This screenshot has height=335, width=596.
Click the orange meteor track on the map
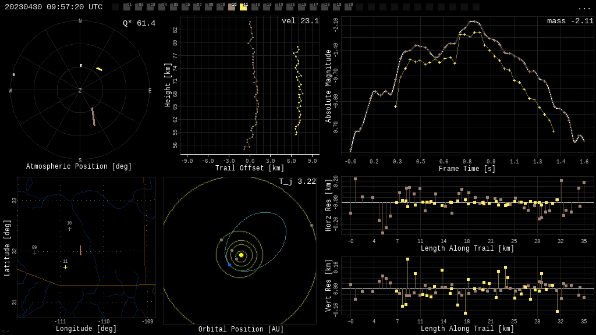80,250
